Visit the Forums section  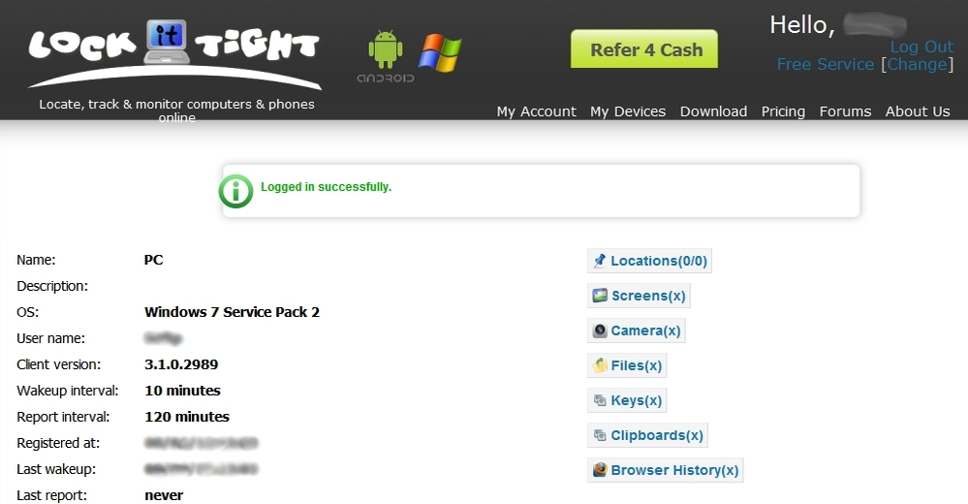point(845,111)
